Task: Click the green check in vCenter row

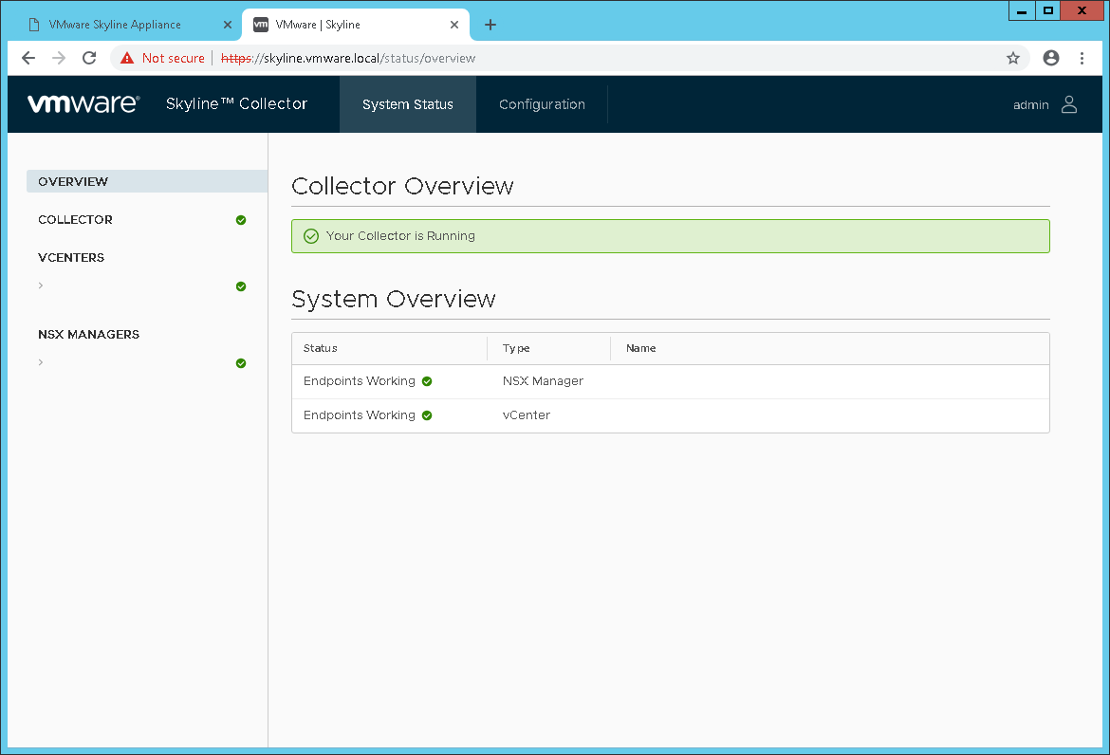Action: [427, 415]
